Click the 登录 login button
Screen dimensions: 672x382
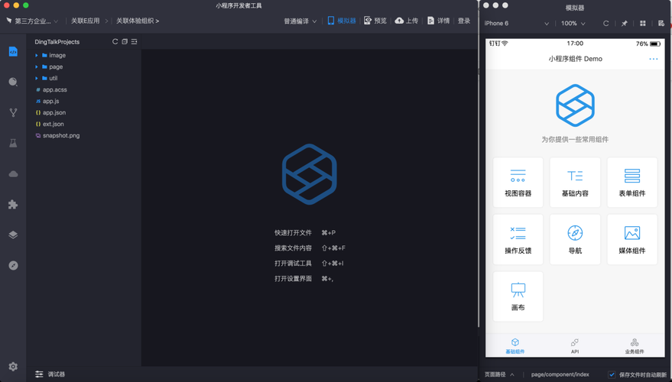tap(464, 21)
